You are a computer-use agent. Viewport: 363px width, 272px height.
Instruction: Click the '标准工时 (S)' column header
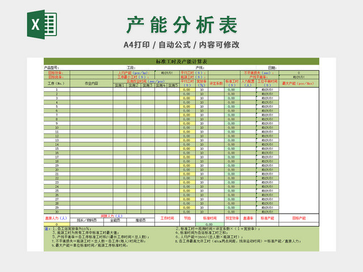coord(232,83)
